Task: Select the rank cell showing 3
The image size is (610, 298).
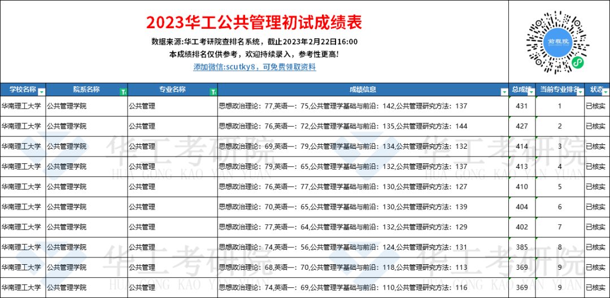Action: (560, 146)
